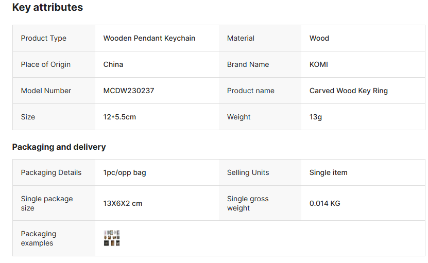
Task: Select the 0.014 KG gross weight value
Action: click(324, 203)
